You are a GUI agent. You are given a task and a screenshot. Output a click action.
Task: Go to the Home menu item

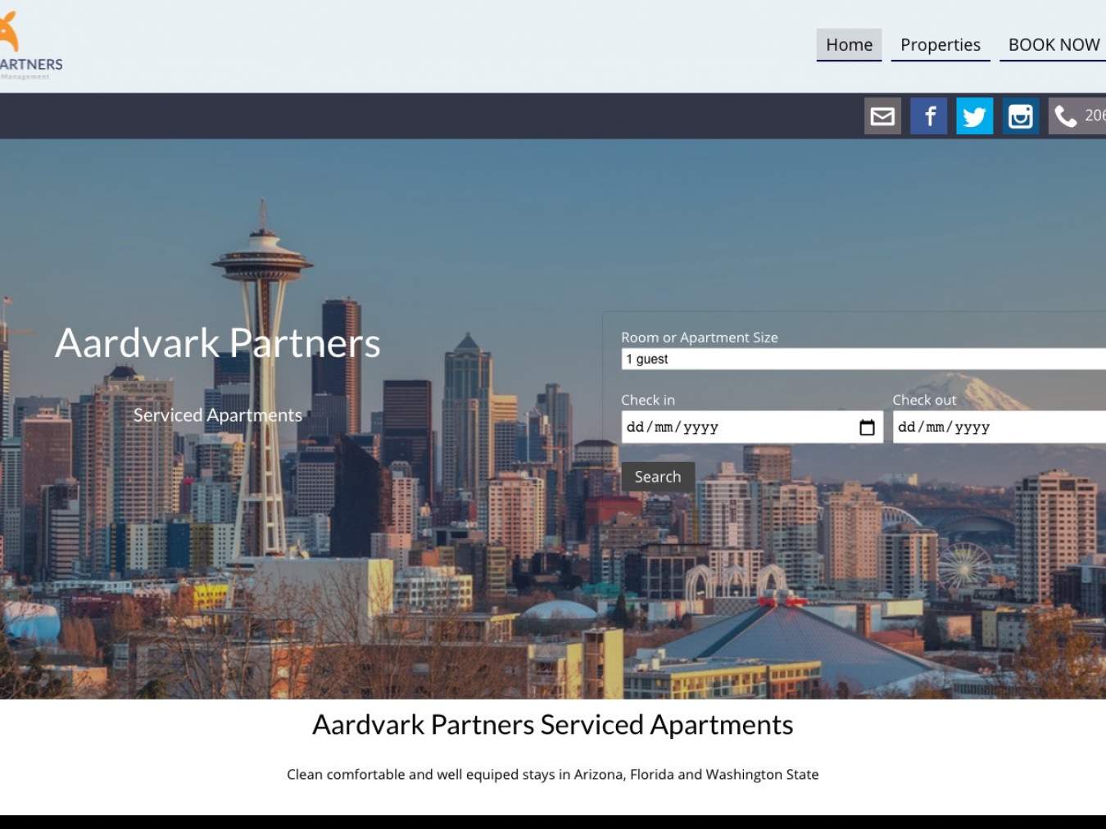pyautogui.click(x=849, y=45)
